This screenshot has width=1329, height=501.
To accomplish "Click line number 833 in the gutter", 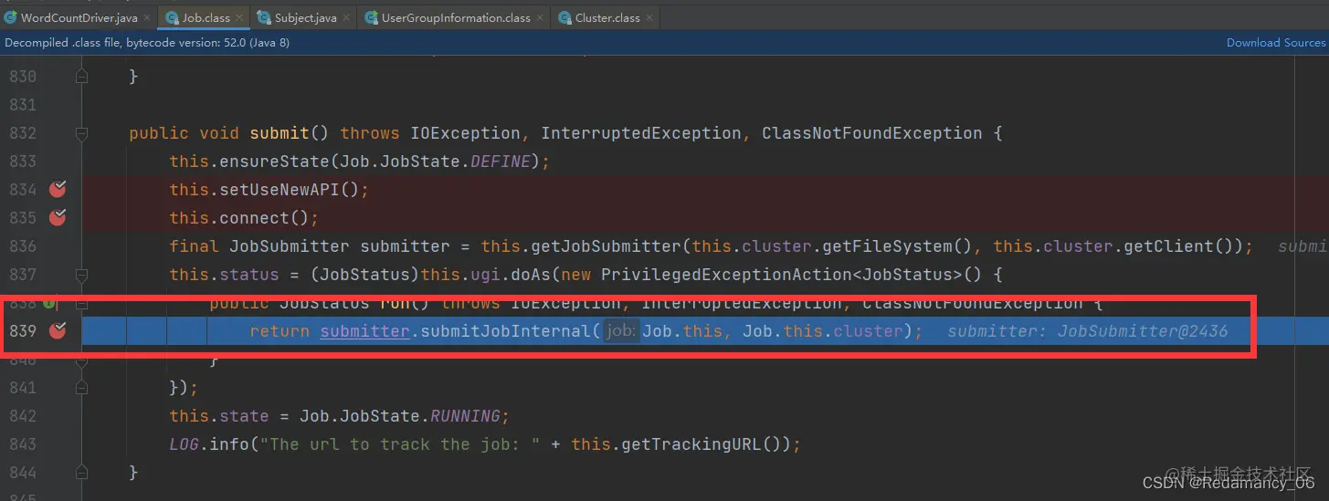I will [23, 162].
